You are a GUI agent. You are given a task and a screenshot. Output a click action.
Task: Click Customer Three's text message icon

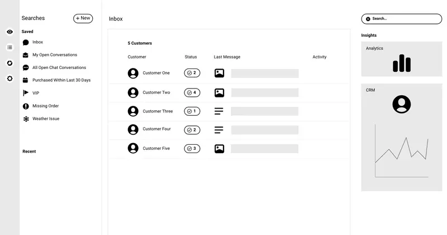click(219, 111)
